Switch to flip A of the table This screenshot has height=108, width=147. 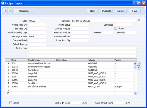(138, 63)
